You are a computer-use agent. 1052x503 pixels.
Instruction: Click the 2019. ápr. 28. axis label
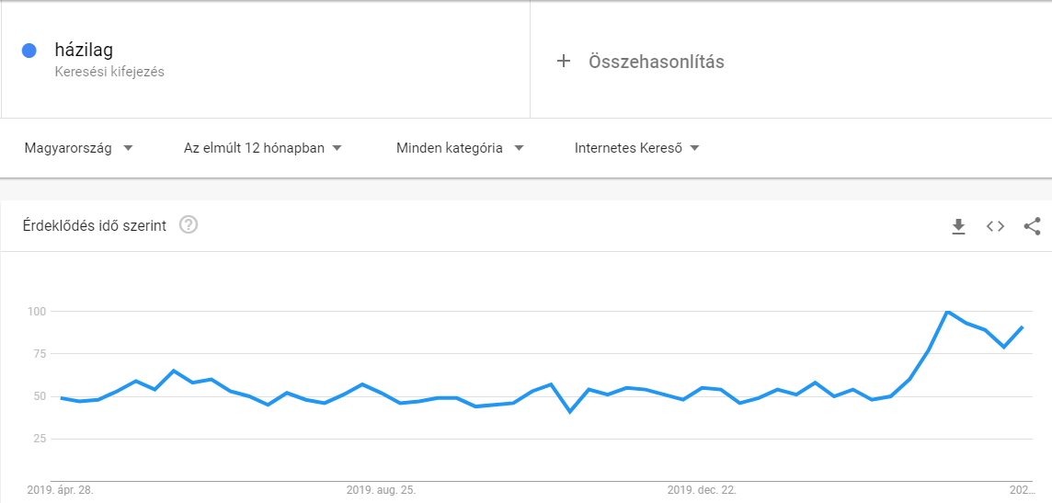(x=60, y=490)
